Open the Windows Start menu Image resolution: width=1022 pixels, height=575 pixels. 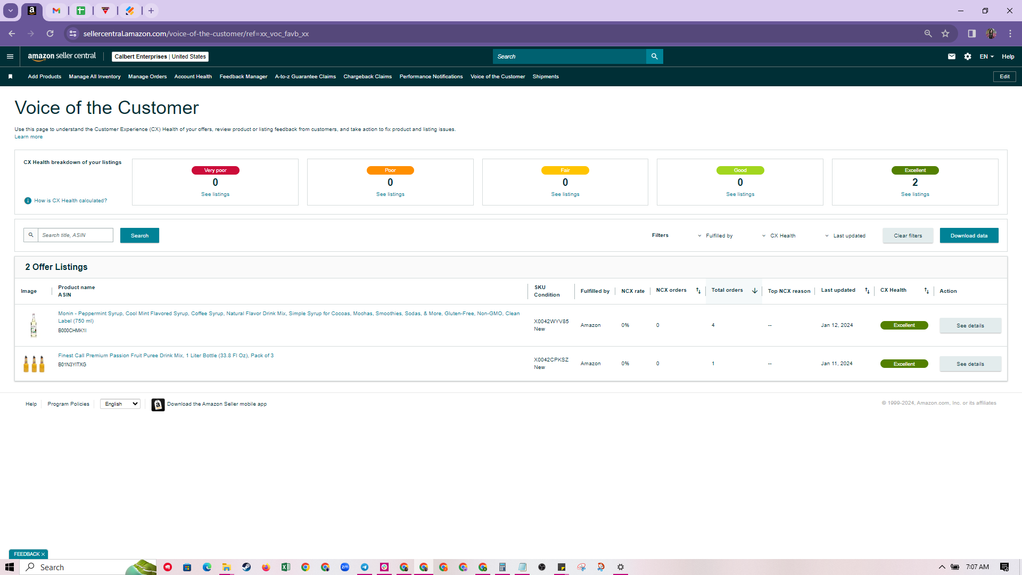pos(10,567)
